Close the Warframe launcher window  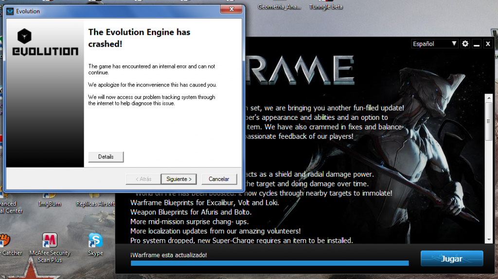click(488, 44)
